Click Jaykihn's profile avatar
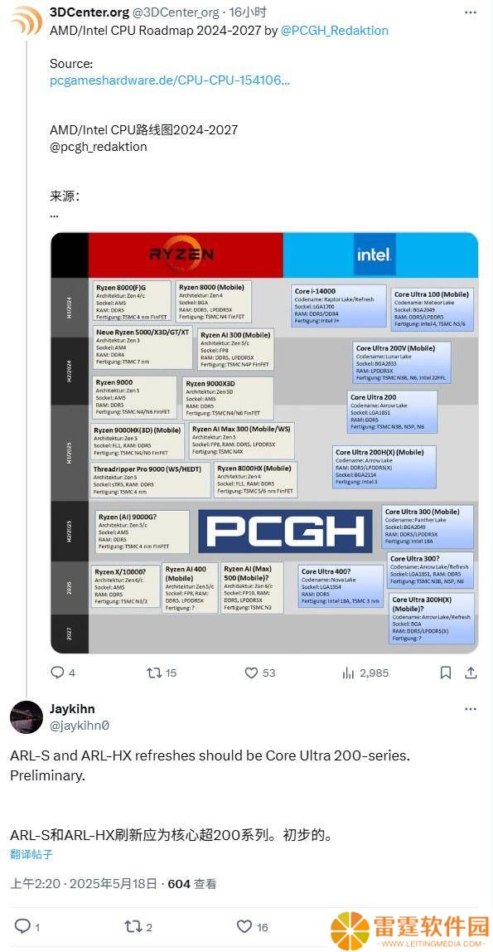The width and height of the screenshot is (493, 952). (x=26, y=716)
